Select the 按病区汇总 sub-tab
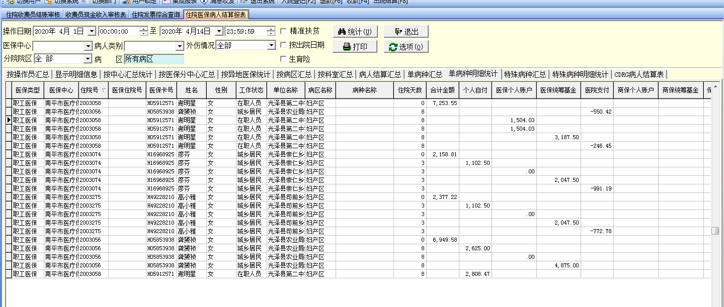 click(294, 74)
